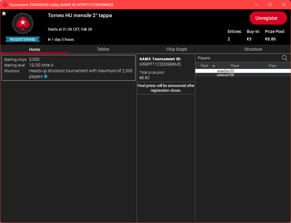Viewport: 291px width, 223px height.
Task: Open the player search magnifier icon
Action: pyautogui.click(x=284, y=58)
